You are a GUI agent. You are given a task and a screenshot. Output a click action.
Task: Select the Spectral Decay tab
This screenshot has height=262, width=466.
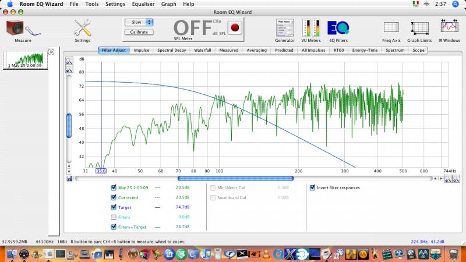pos(171,51)
